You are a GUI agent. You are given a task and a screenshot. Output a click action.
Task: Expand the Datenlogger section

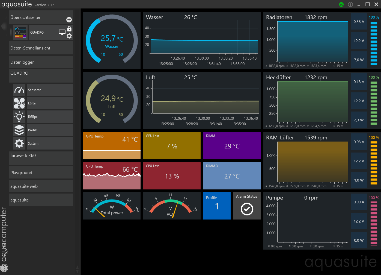(41, 62)
